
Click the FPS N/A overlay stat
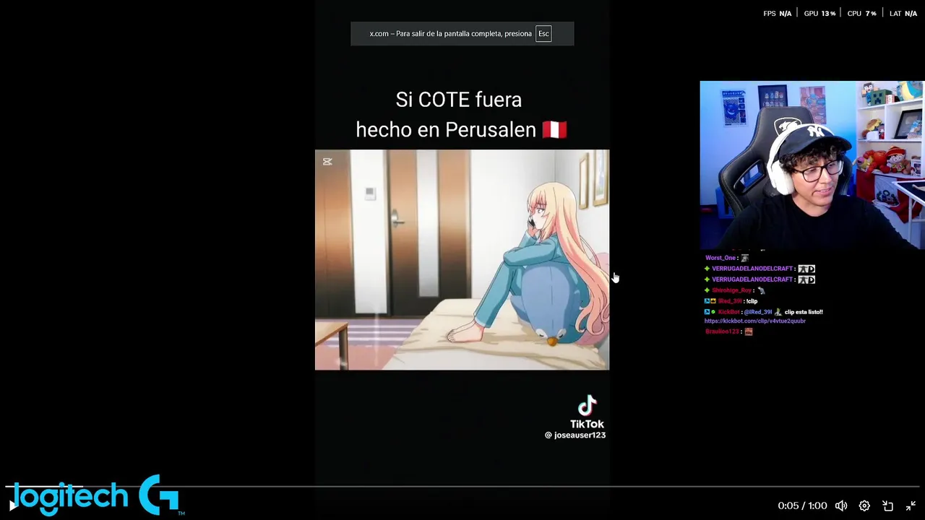(x=777, y=13)
